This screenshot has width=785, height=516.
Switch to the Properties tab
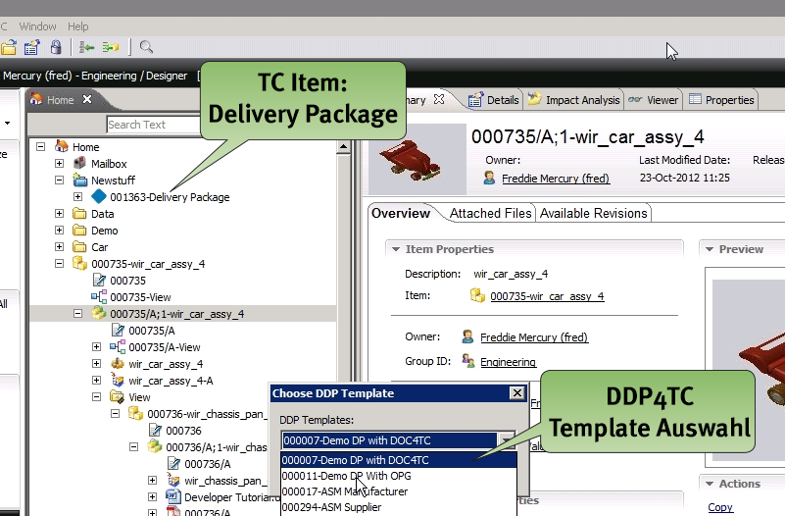[721, 100]
